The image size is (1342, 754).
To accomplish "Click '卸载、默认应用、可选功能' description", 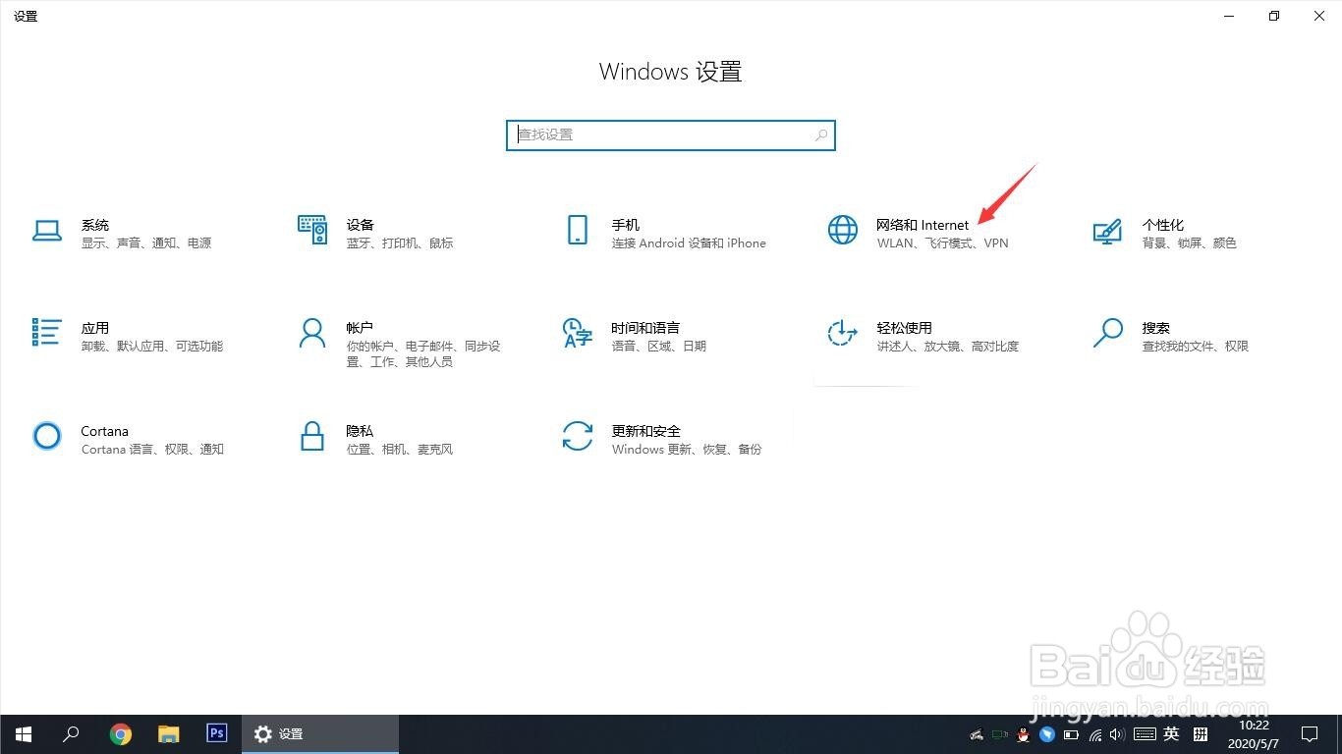I will pyautogui.click(x=152, y=347).
